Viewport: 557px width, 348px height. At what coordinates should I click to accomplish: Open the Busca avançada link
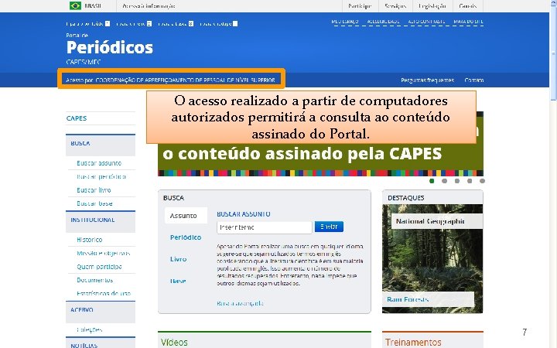(240, 303)
